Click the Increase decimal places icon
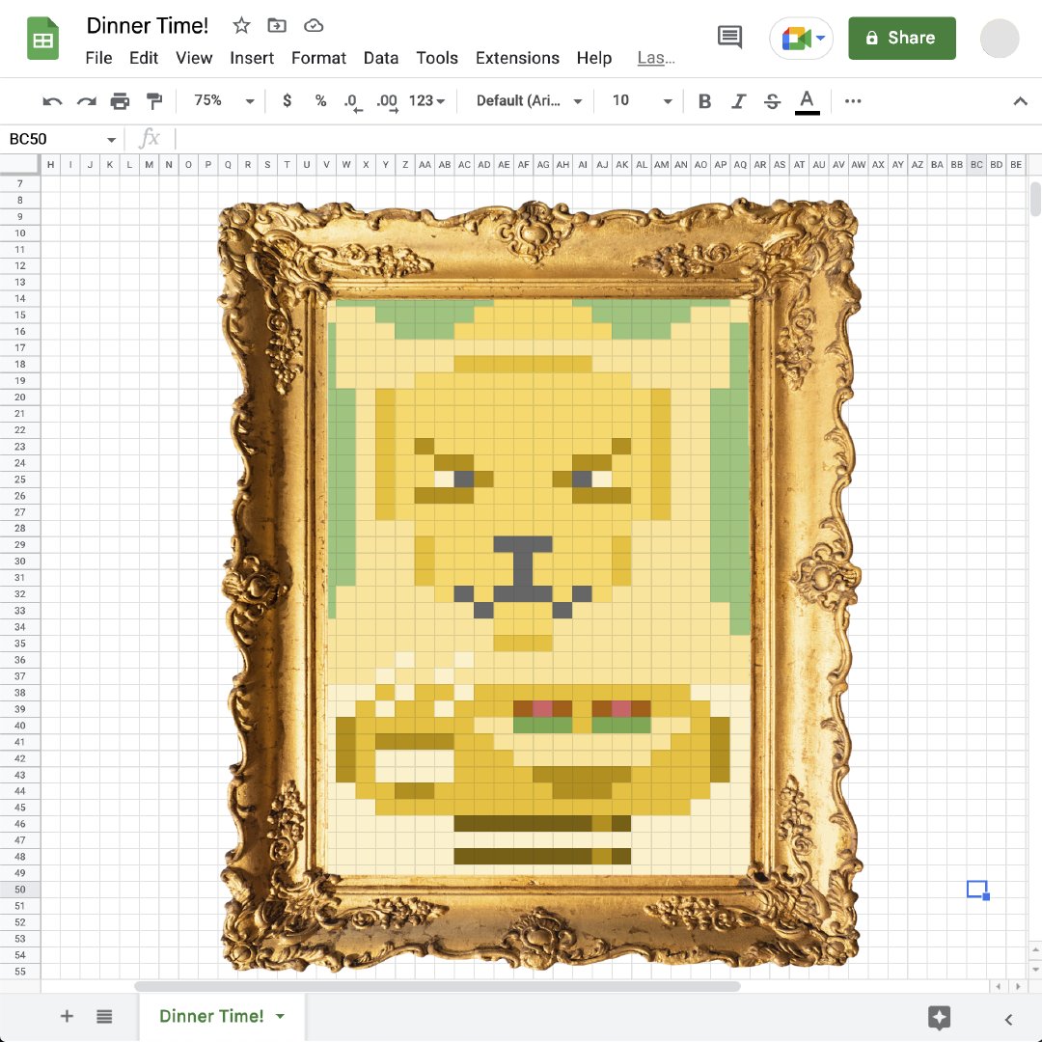The width and height of the screenshot is (1042, 1042). 386,100
